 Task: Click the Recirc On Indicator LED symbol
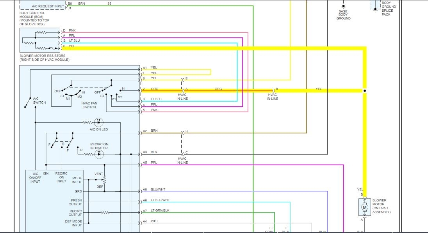[99, 154]
